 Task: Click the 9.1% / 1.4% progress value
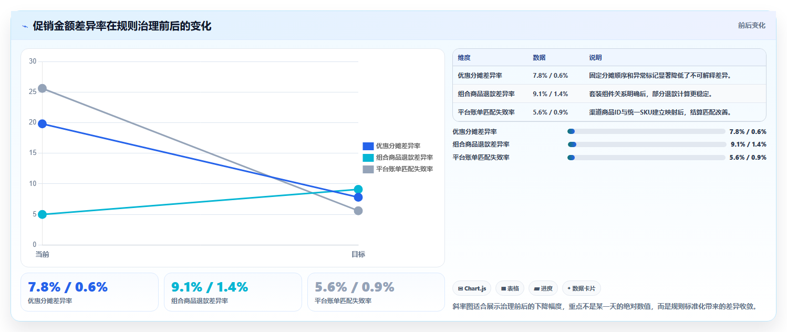coord(749,144)
